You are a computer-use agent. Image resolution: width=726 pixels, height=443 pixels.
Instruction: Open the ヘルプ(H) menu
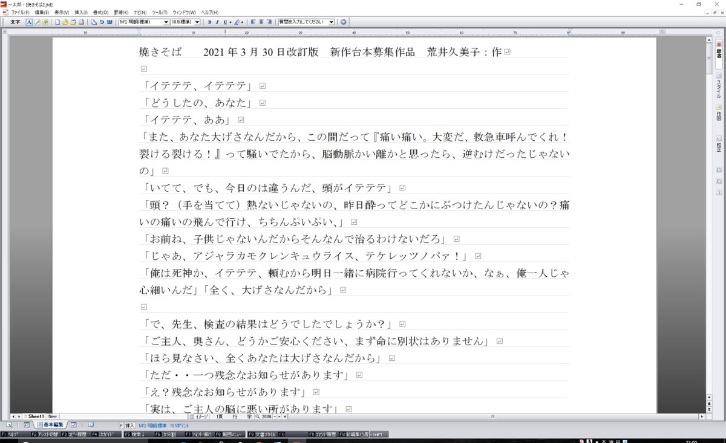point(209,13)
